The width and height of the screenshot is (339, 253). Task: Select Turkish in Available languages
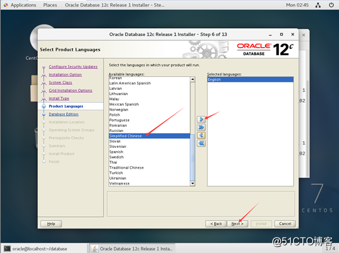click(x=149, y=173)
